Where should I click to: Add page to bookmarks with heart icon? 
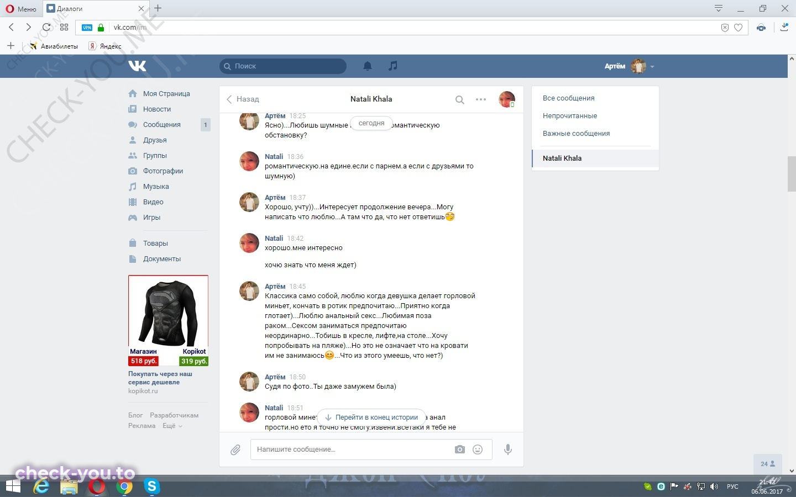tap(738, 28)
